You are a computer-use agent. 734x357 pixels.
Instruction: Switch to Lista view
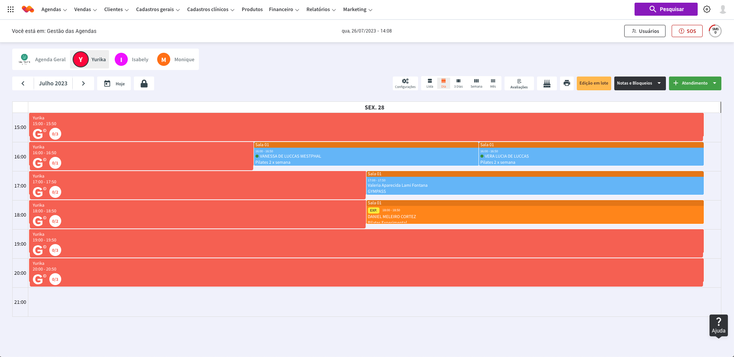click(430, 83)
